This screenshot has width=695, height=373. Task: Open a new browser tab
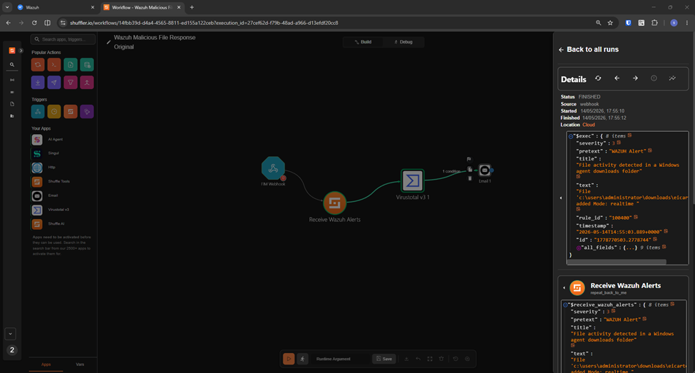(x=192, y=8)
